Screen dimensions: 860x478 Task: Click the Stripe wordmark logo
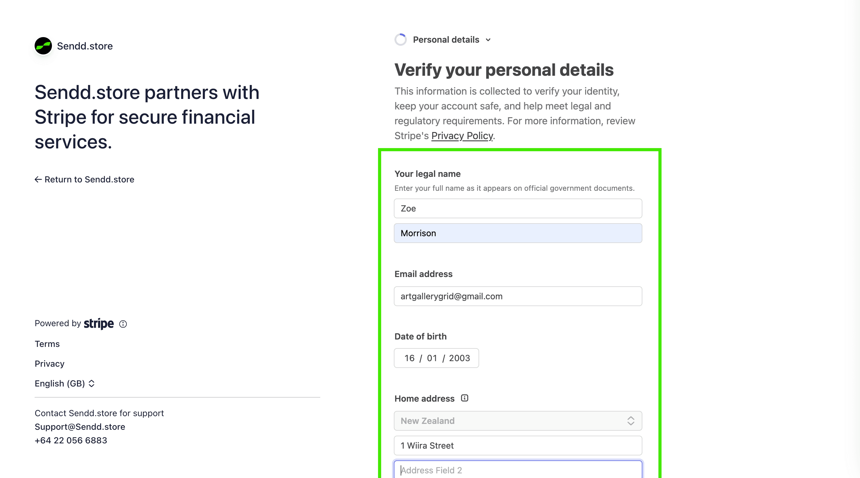tap(99, 323)
